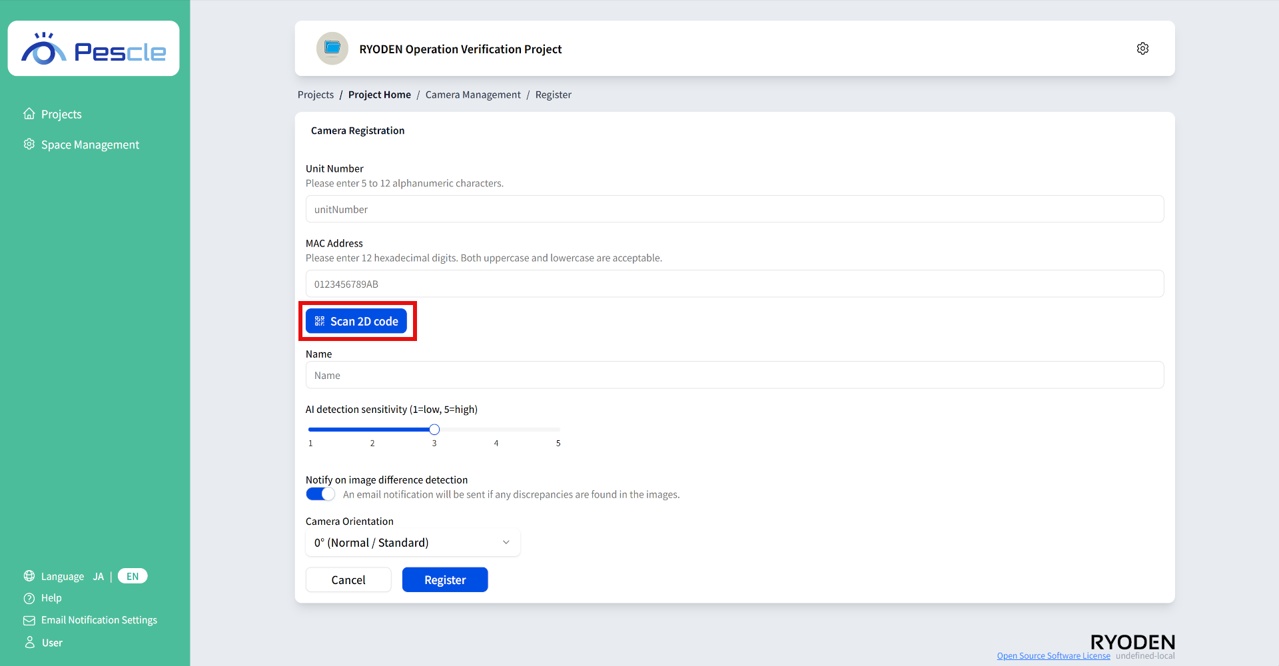
Task: Click the Pescle logo
Action: [93, 49]
